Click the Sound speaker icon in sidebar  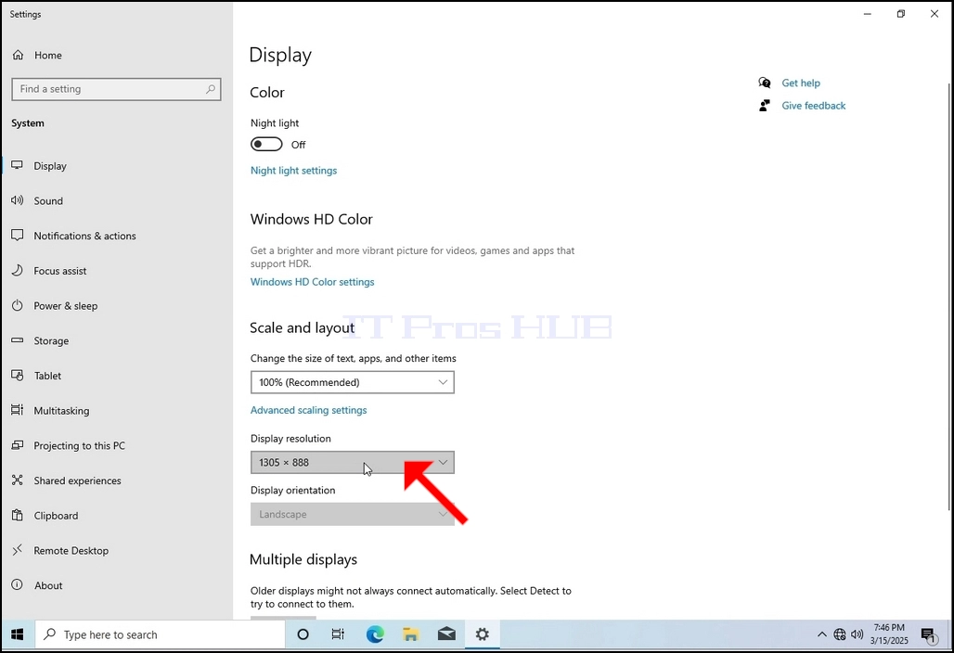point(17,200)
